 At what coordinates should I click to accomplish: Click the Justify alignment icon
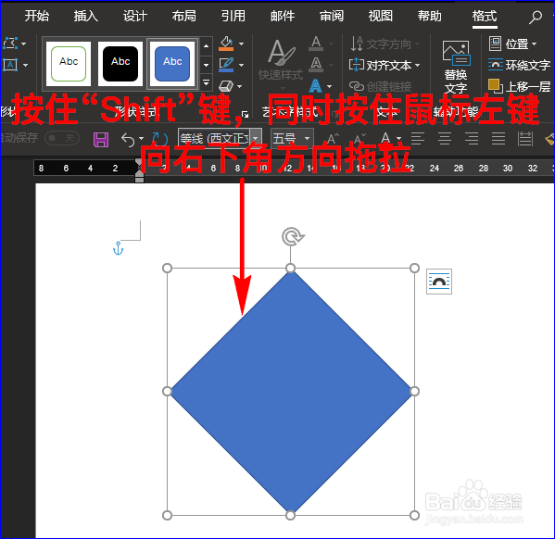(498, 139)
